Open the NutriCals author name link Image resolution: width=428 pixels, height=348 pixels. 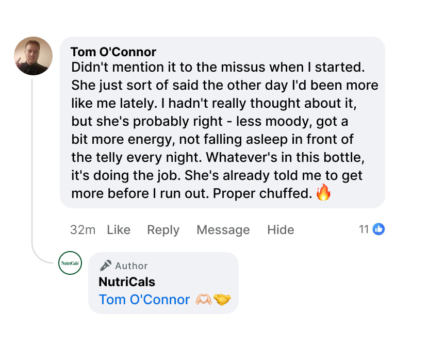127,282
